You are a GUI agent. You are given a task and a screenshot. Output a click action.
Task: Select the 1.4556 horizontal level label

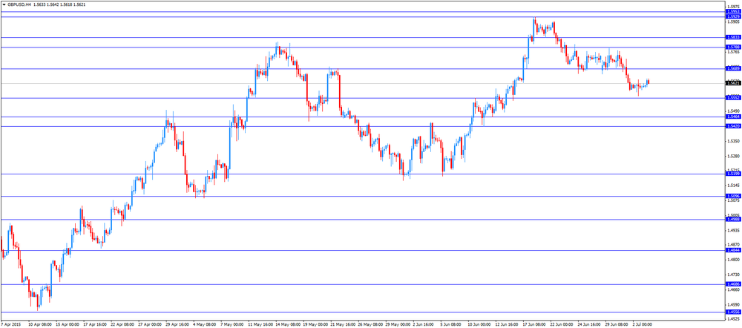[733, 312]
